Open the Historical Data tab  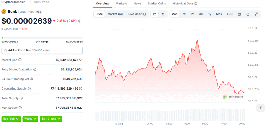185,4
